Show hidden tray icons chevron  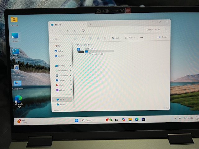pyautogui.click(x=175, y=119)
